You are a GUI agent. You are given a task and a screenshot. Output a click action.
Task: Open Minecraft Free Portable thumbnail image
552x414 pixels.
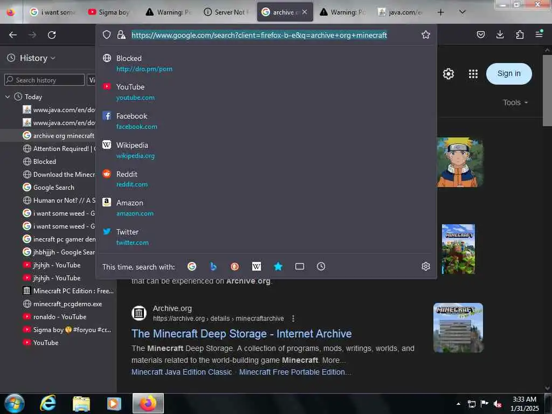pyautogui.click(x=458, y=328)
